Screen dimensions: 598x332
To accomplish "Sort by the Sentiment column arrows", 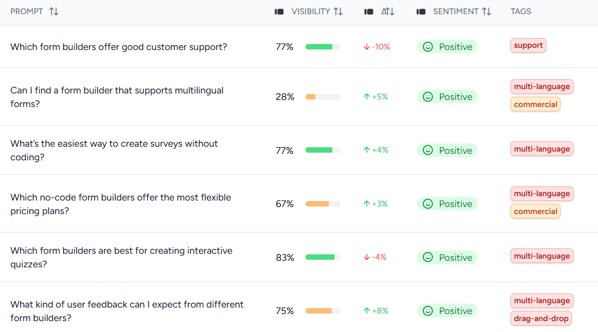I will [487, 11].
